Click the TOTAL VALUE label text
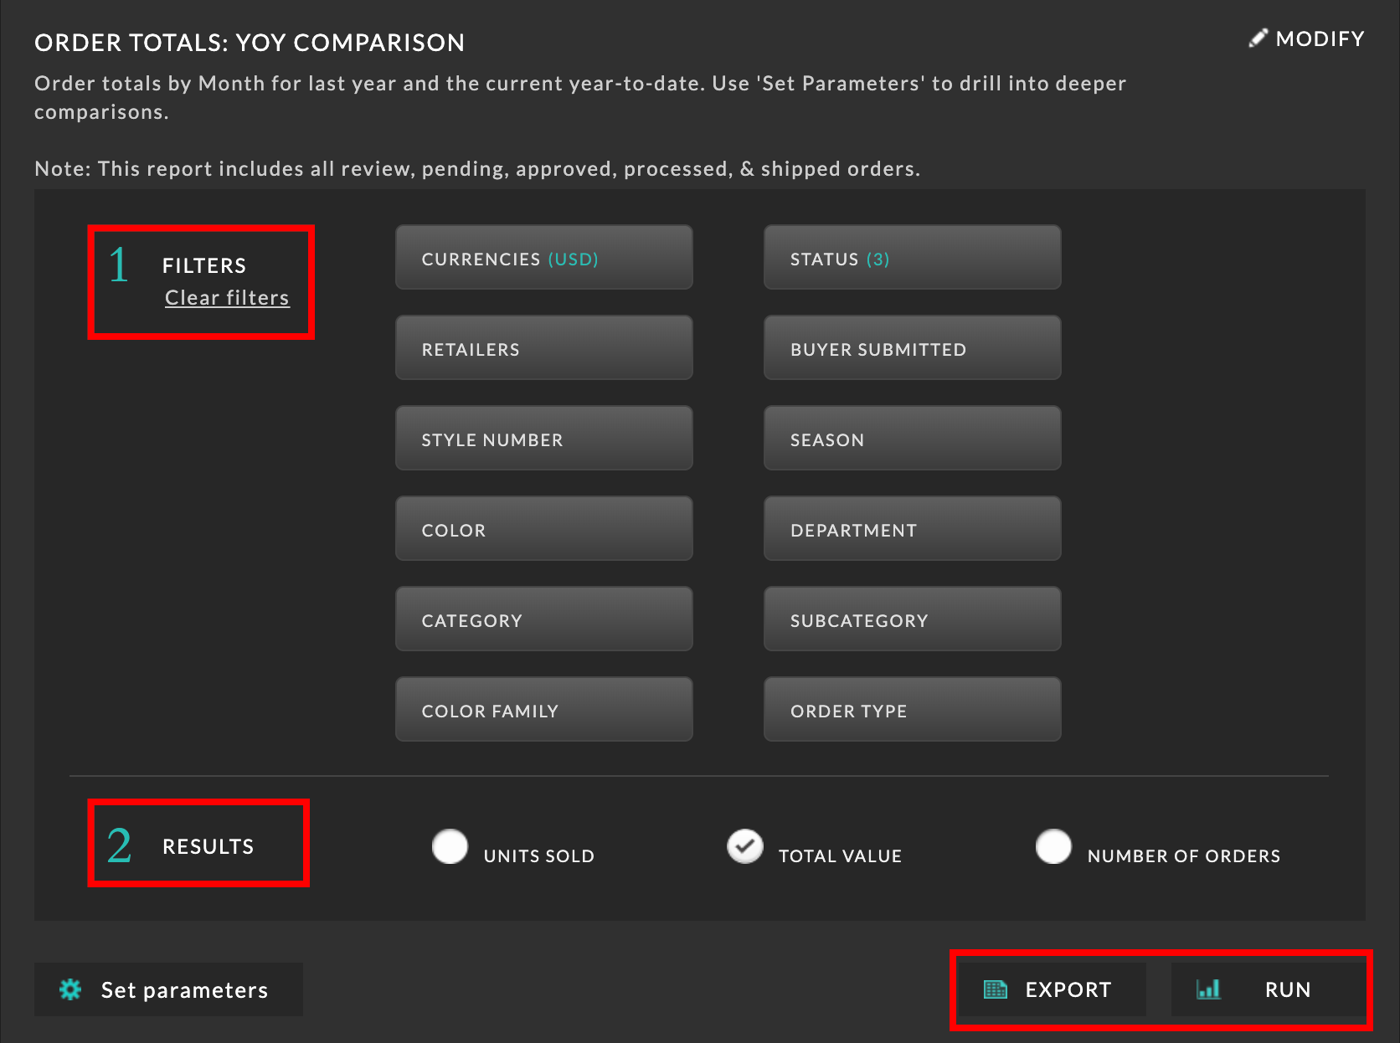This screenshot has height=1043, width=1400. [x=840, y=855]
